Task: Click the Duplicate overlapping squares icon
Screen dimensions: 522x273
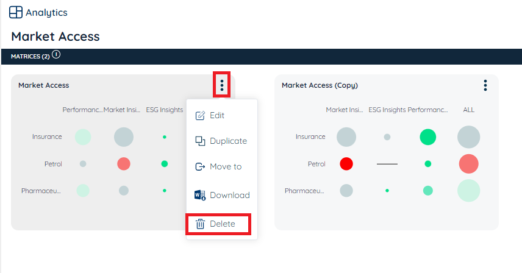Action: pos(200,141)
